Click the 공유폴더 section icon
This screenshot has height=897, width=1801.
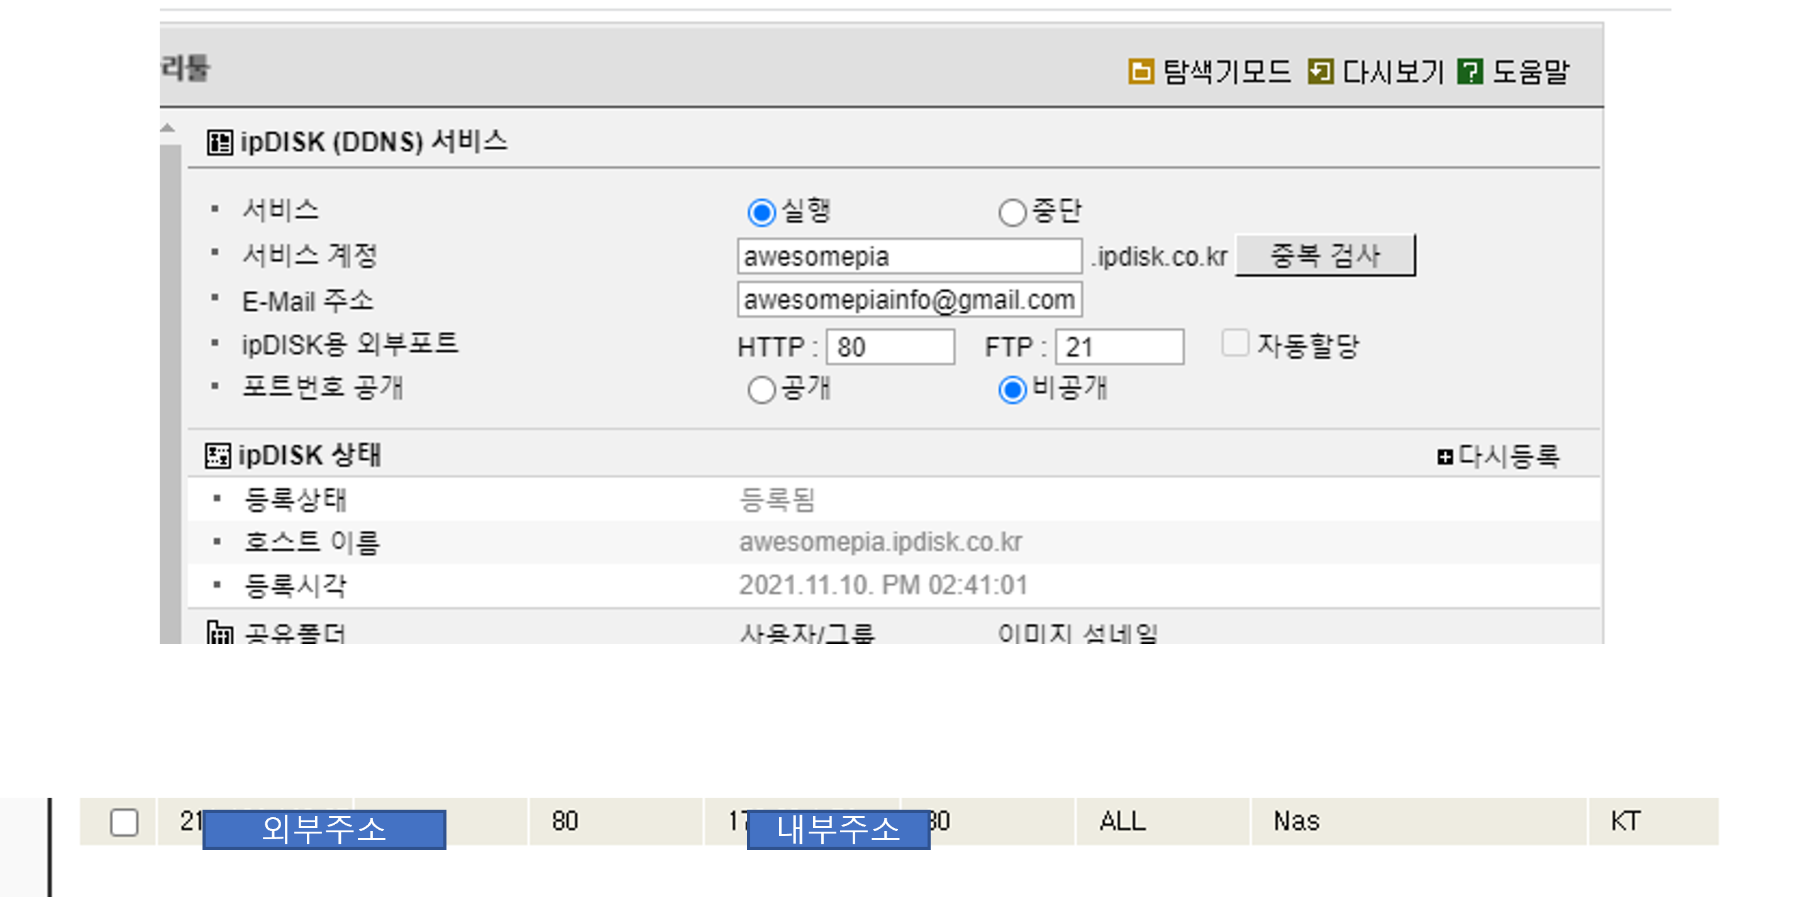(x=219, y=632)
